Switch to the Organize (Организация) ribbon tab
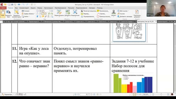The height and width of the screenshot is (99, 176). (48, 8)
